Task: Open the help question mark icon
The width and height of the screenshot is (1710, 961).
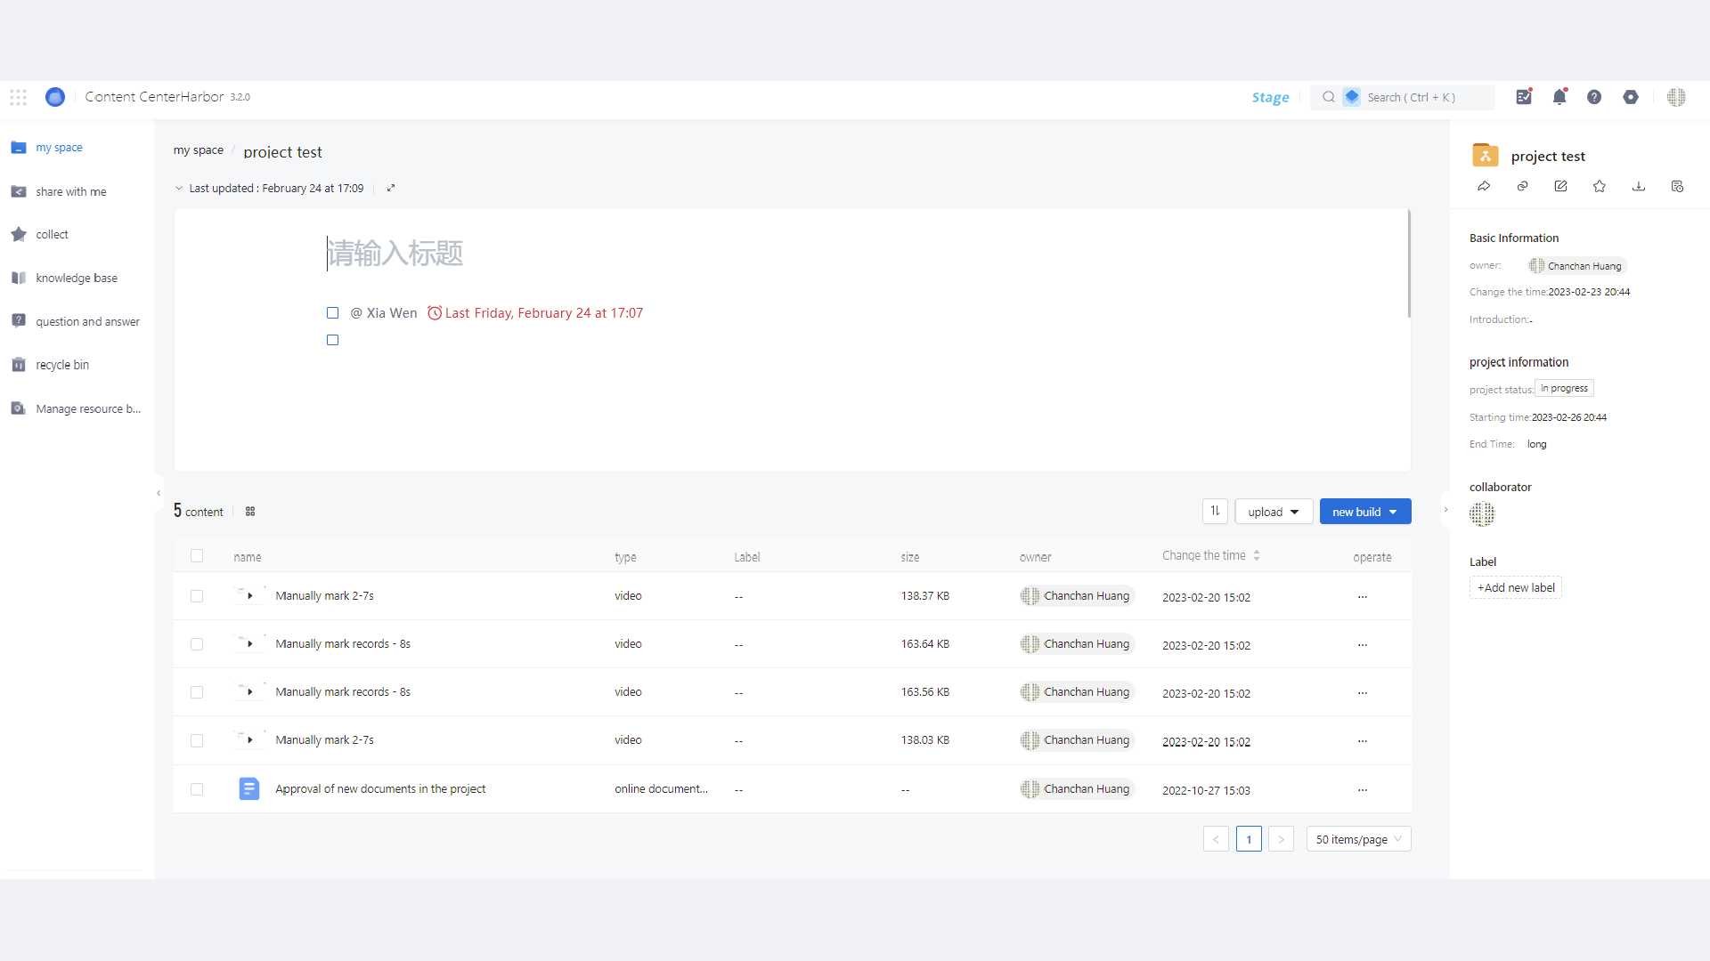Action: (1594, 97)
